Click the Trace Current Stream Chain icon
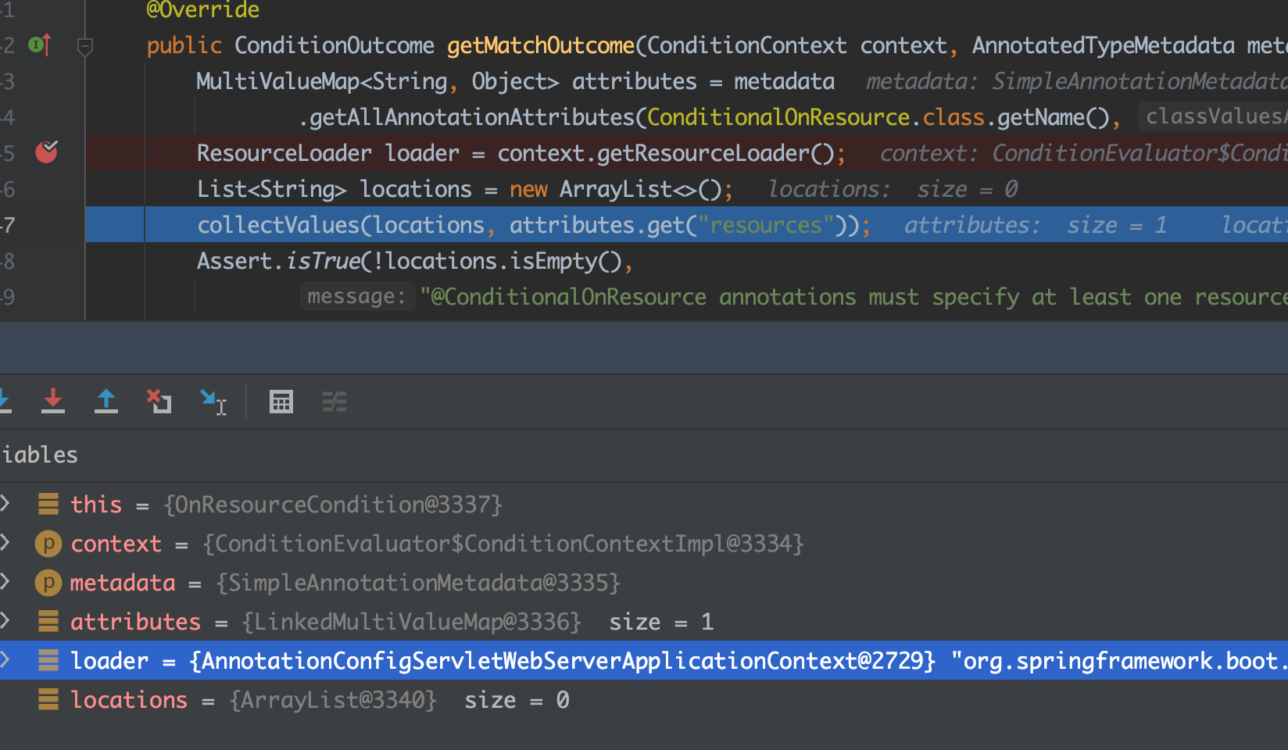 click(x=335, y=402)
